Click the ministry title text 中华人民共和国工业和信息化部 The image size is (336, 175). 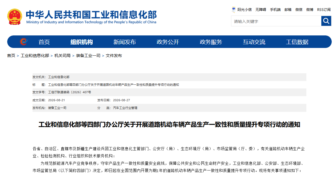point(91,14)
